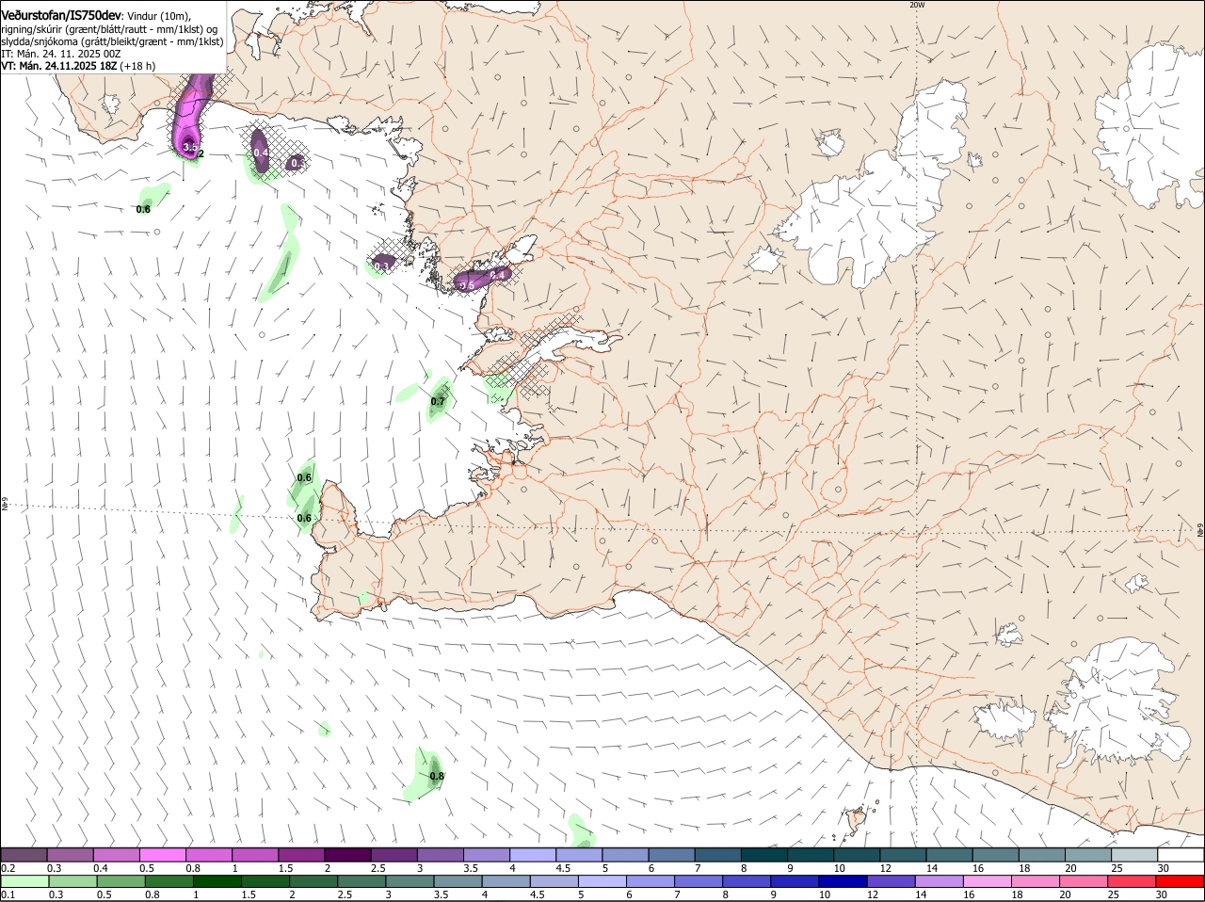The width and height of the screenshot is (1205, 902).
Task: Pick the pale green 0.1 rain legend swatch
Action: 24,881
